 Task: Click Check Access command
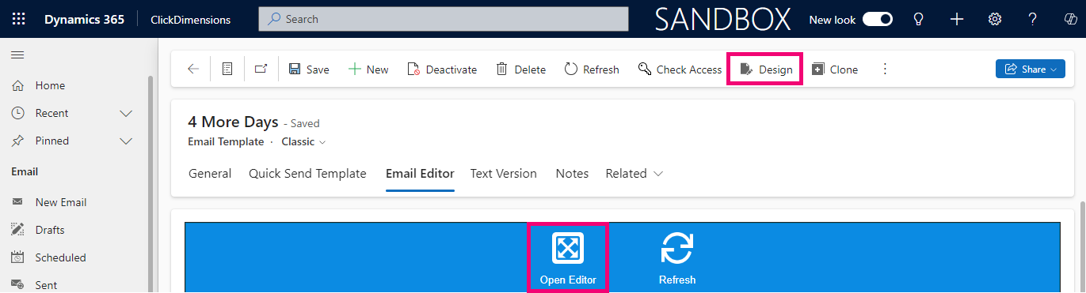click(x=680, y=69)
